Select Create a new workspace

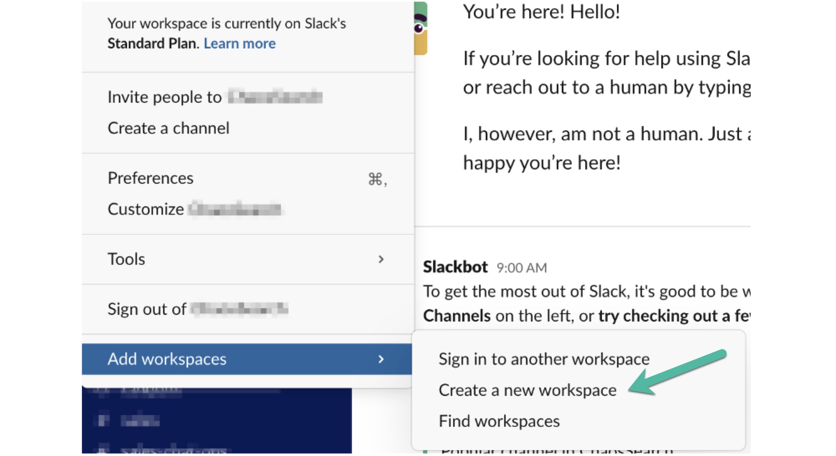tap(527, 390)
